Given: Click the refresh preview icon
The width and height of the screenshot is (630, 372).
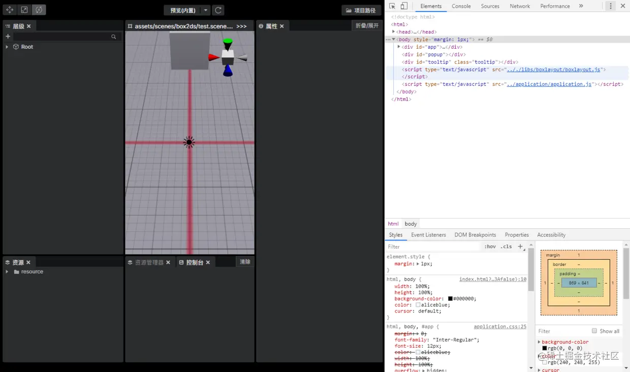Looking at the screenshot, I should 218,10.
